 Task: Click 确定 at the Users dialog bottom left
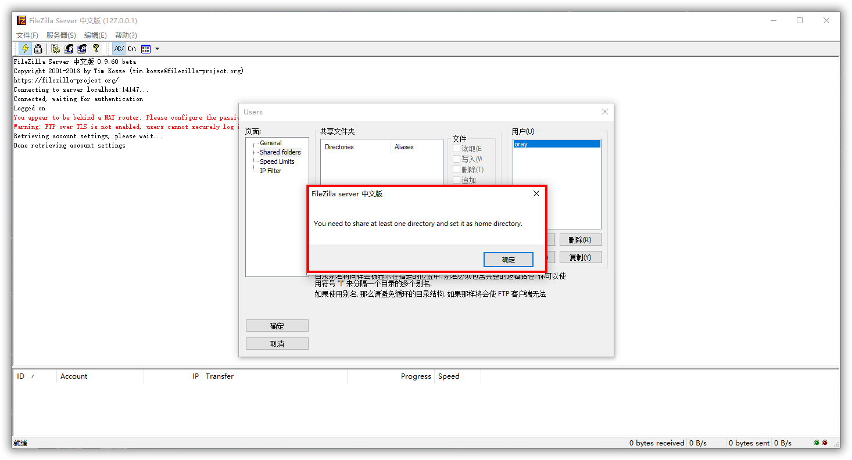coord(277,326)
